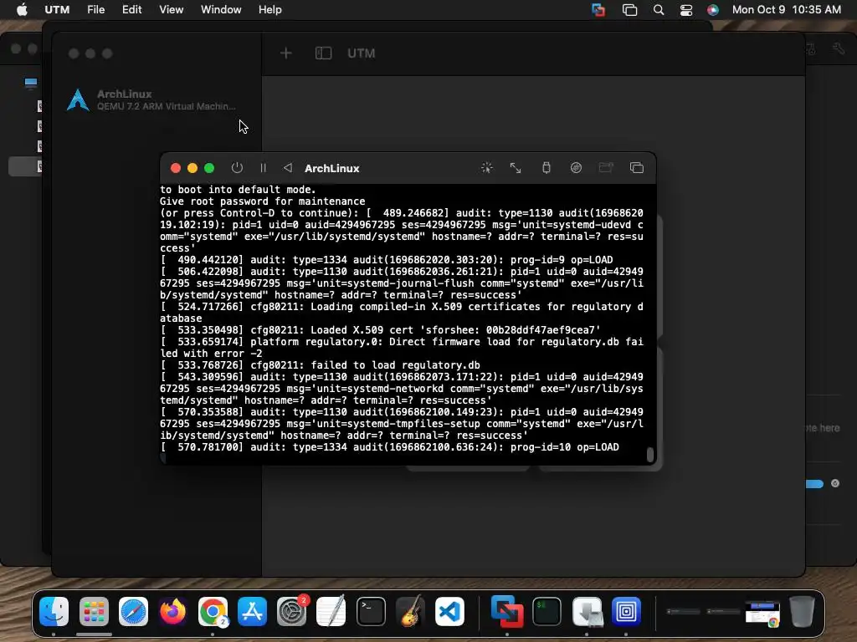Click VMware Fusion icon in menu bar

(x=598, y=10)
